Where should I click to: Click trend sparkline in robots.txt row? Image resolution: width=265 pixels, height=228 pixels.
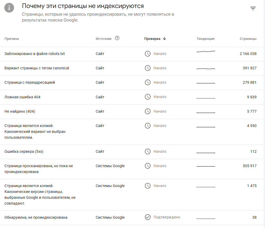pos(206,51)
